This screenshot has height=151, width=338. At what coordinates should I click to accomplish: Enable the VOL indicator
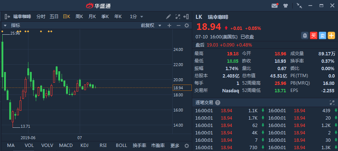coord(29,145)
